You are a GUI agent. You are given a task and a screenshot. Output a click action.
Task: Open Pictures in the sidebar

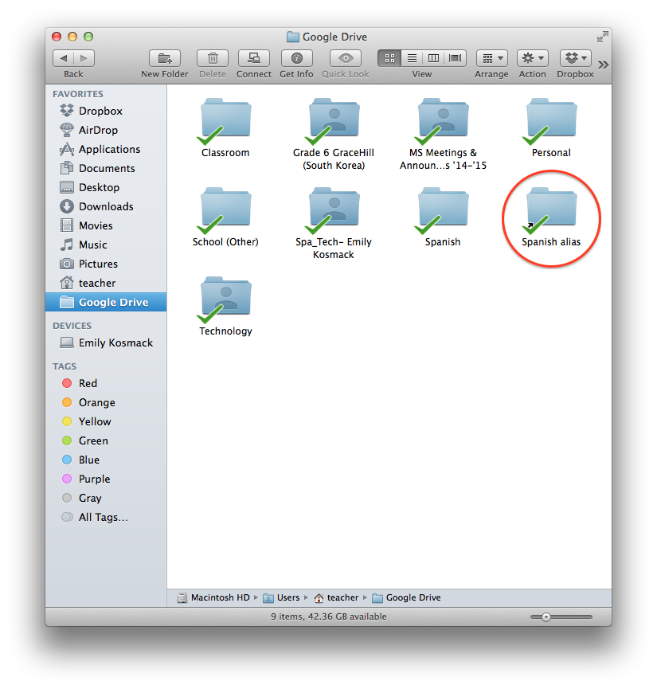105,264
